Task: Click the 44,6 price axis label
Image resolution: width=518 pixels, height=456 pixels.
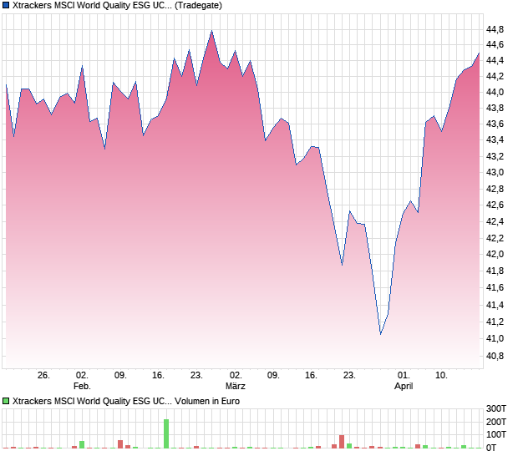Action: click(x=495, y=44)
